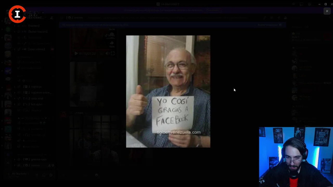Play the dimmed video in the chat
333x187 pixels.
tap(76, 54)
